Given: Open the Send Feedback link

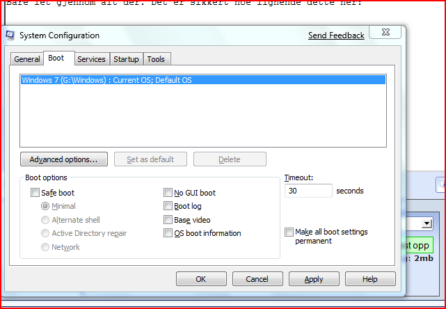Looking at the screenshot, I should [x=336, y=35].
